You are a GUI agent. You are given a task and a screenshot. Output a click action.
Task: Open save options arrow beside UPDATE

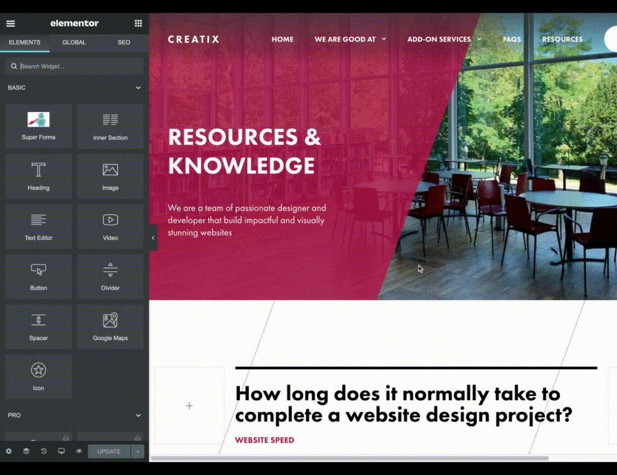(137, 451)
